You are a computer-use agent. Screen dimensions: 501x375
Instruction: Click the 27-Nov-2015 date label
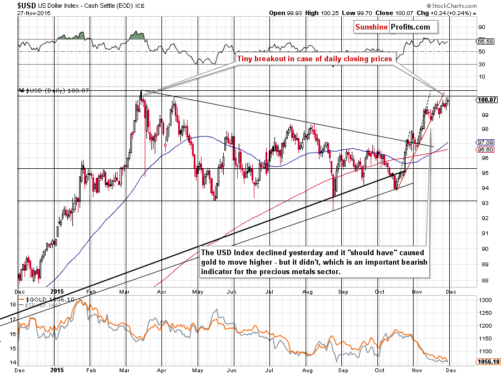tap(33, 13)
